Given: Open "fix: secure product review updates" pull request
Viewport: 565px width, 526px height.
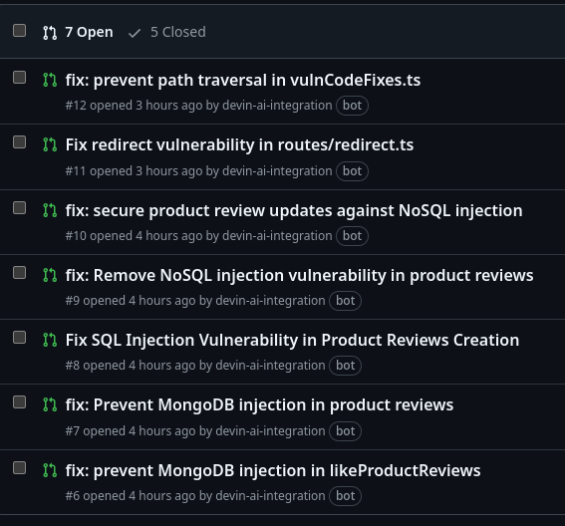Looking at the screenshot, I should (294, 210).
